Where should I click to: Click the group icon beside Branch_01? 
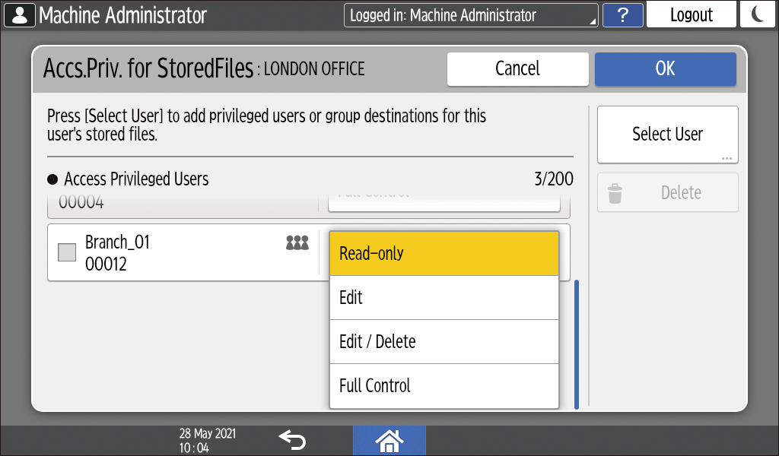(x=297, y=242)
